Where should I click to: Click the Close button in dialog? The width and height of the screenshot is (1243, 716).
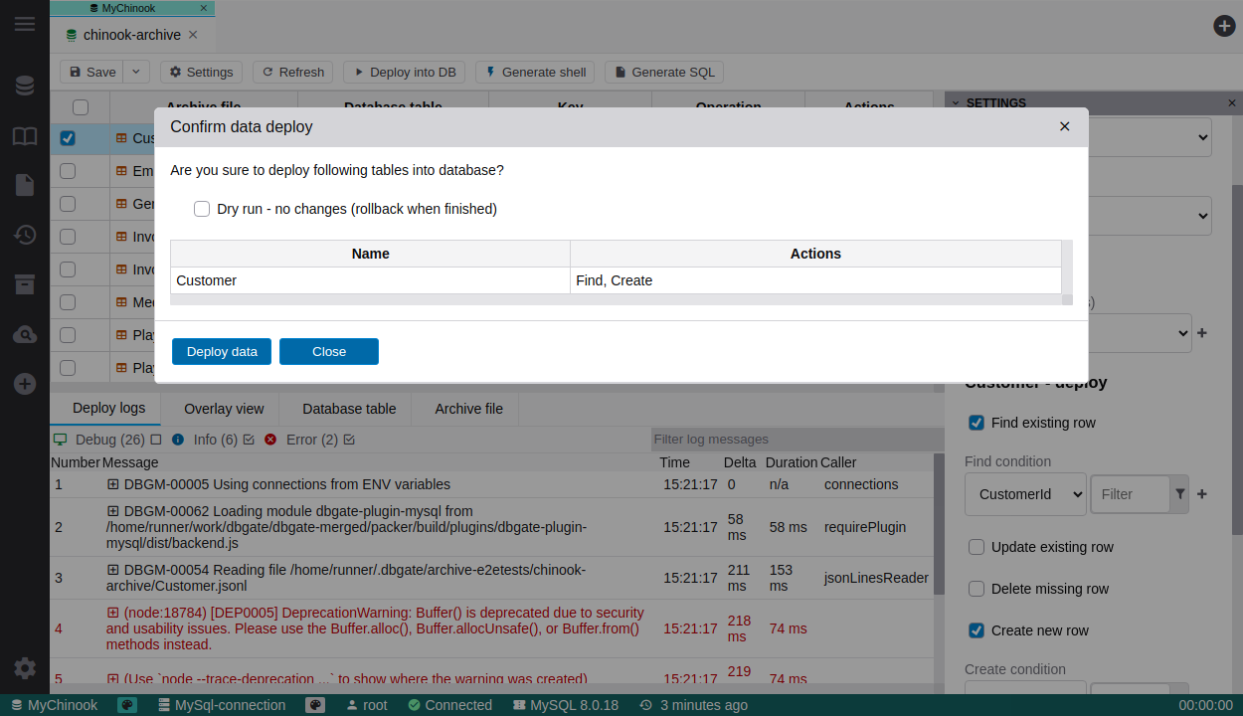coord(329,351)
